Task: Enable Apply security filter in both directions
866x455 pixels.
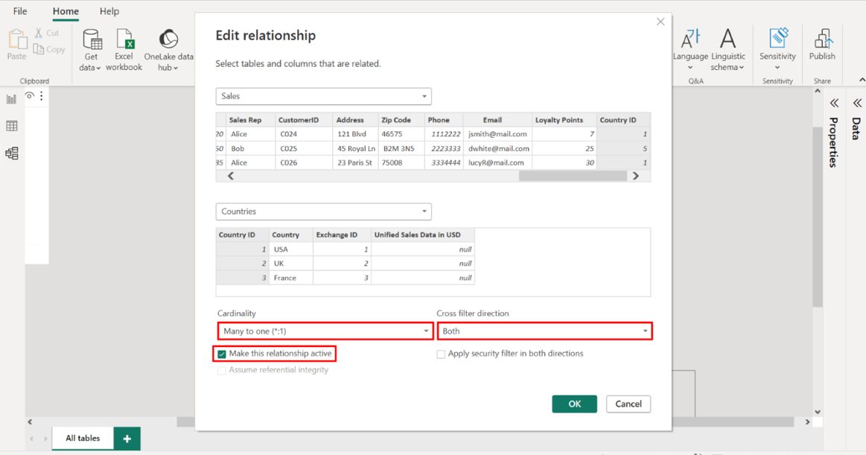Action: [x=441, y=354]
